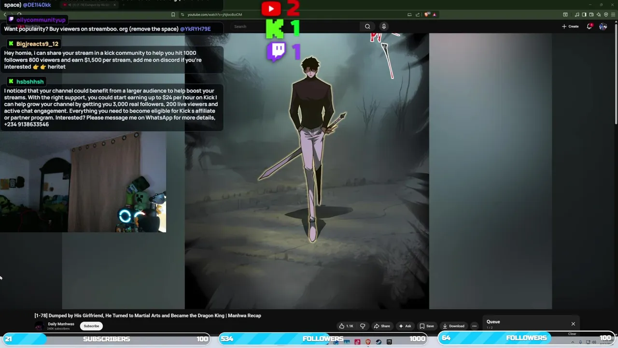Screen dimensions: 618x348
Task: Click the browser address bar URL
Action: coord(215,14)
